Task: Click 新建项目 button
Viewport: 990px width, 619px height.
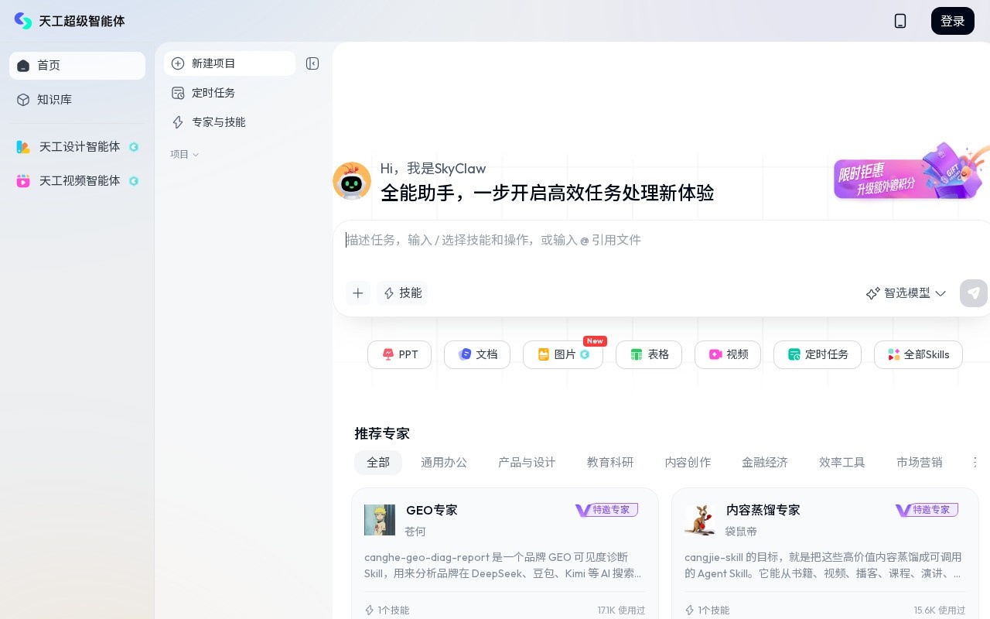Action: (230, 63)
